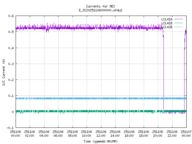The height and width of the screenshot is (144, 192).
Task: Click the 0.6 tick on the y-axis
Action: (x=10, y=16)
